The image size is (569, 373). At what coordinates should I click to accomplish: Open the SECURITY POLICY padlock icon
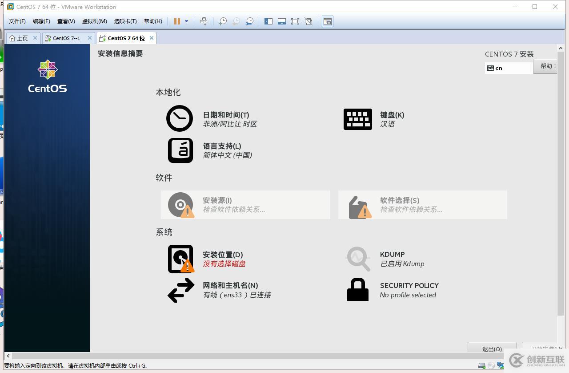click(358, 290)
